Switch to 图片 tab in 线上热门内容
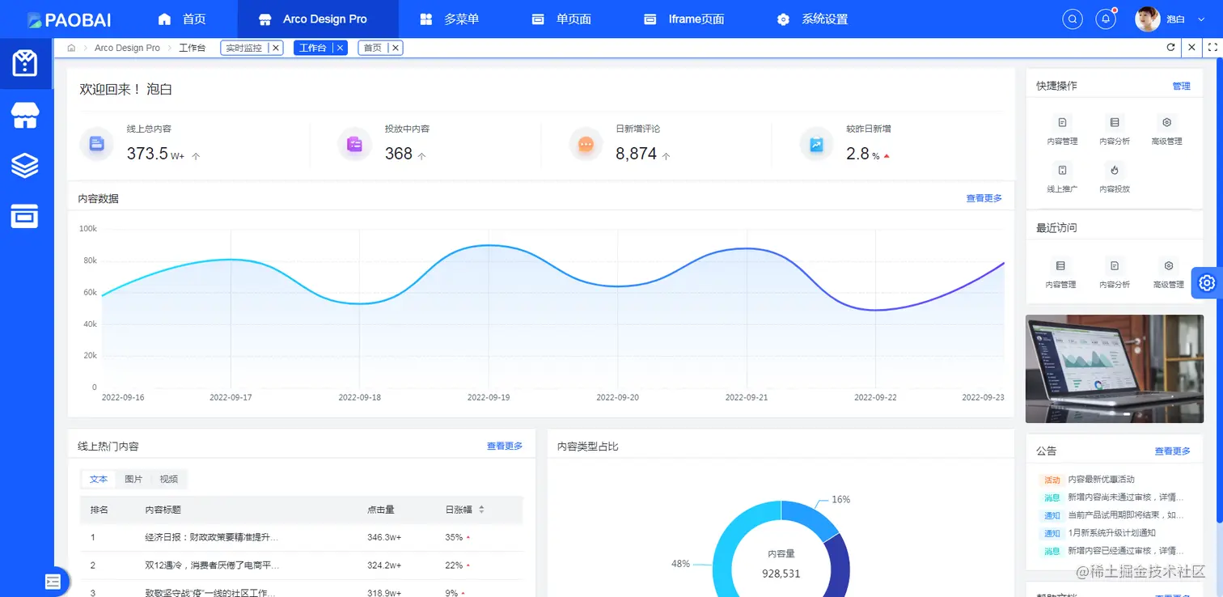The width and height of the screenshot is (1223, 597). coord(133,479)
